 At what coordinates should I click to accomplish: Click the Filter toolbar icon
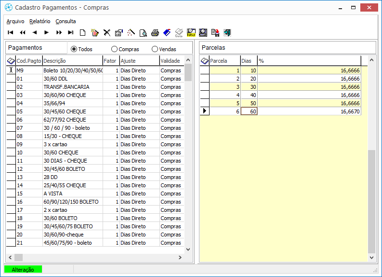[191, 33]
